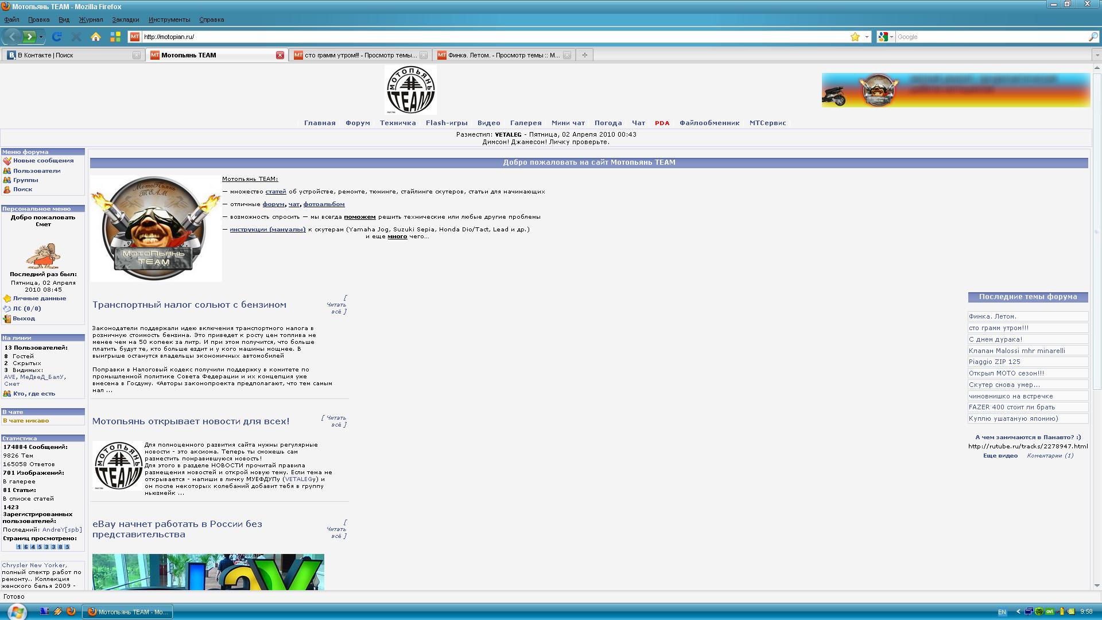1102x620 pixels.
Task: Click the Пользователи icon in forum menu
Action: click(x=7, y=171)
